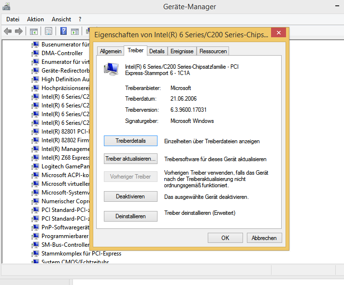Click the device icon beside Intel(R) Z68 Express

pos(35,158)
